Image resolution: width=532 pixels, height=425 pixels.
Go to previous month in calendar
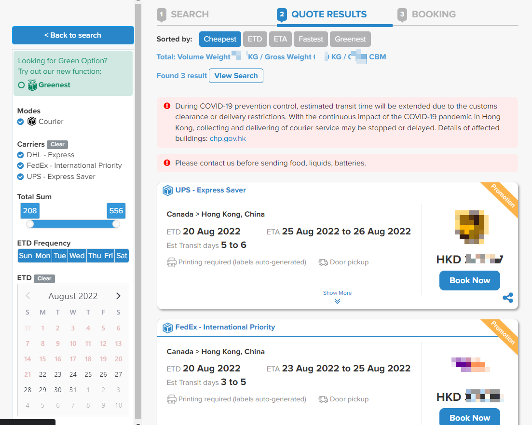point(28,296)
